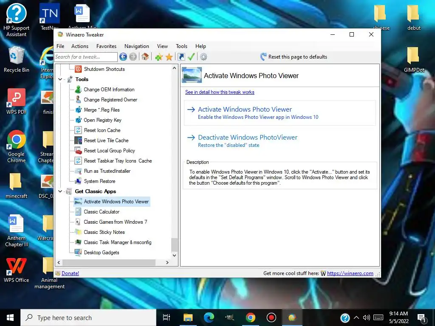Select Shutdown Shortcuts icon in tree

[x=78, y=69]
